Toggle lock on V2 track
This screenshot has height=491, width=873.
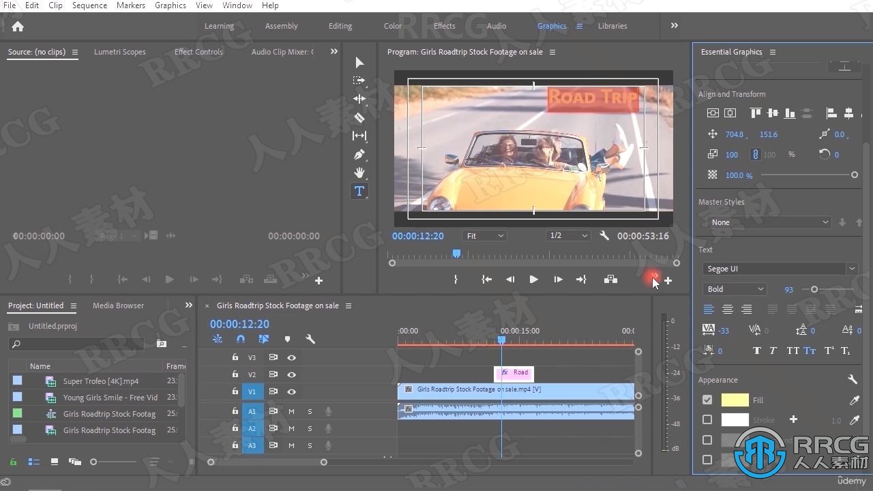coord(235,374)
